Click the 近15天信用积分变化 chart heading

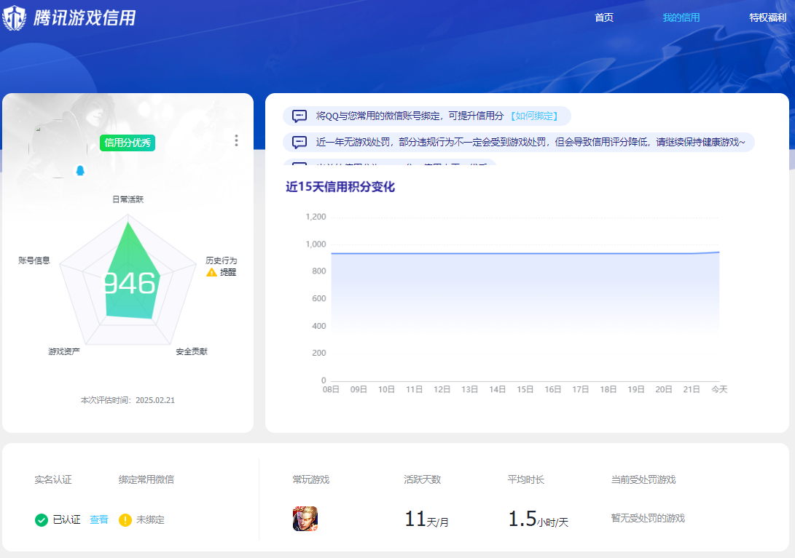point(340,187)
